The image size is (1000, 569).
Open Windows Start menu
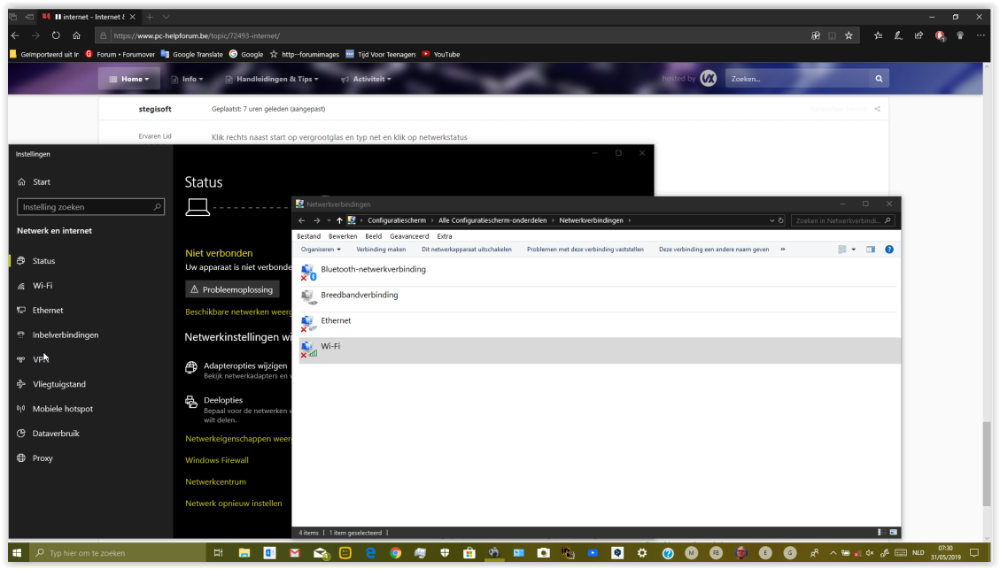click(x=17, y=553)
